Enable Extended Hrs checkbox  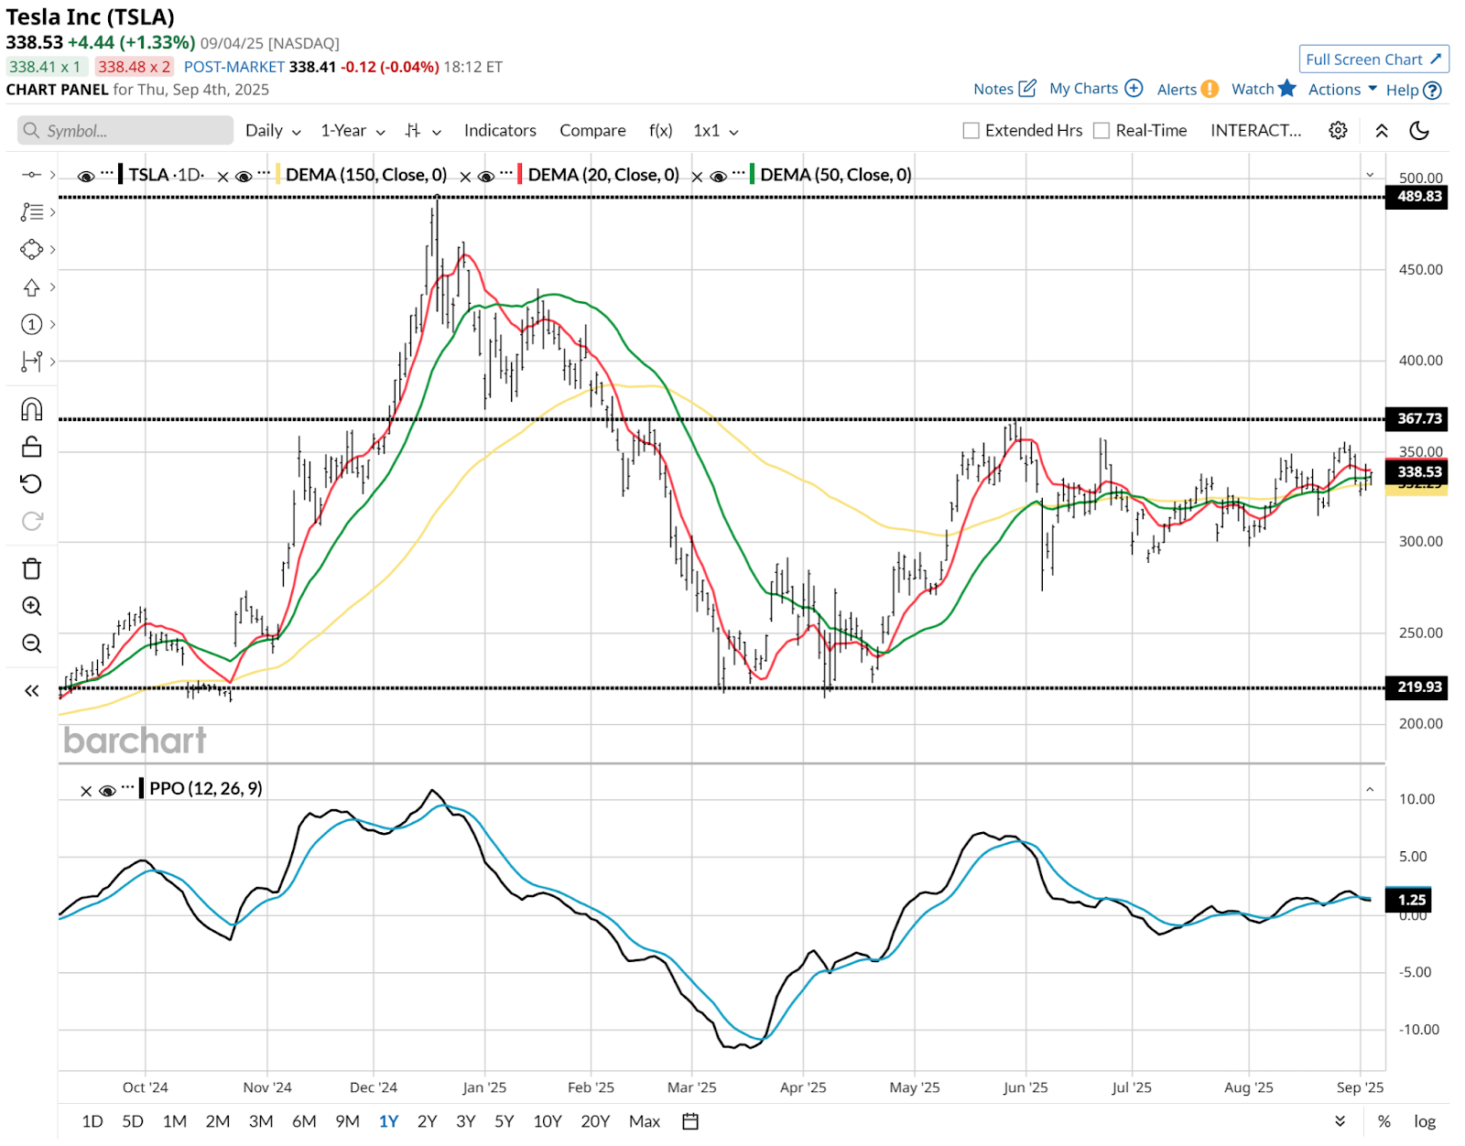click(971, 131)
